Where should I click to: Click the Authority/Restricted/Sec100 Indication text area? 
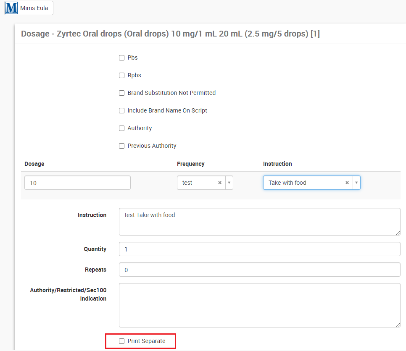[x=260, y=305]
